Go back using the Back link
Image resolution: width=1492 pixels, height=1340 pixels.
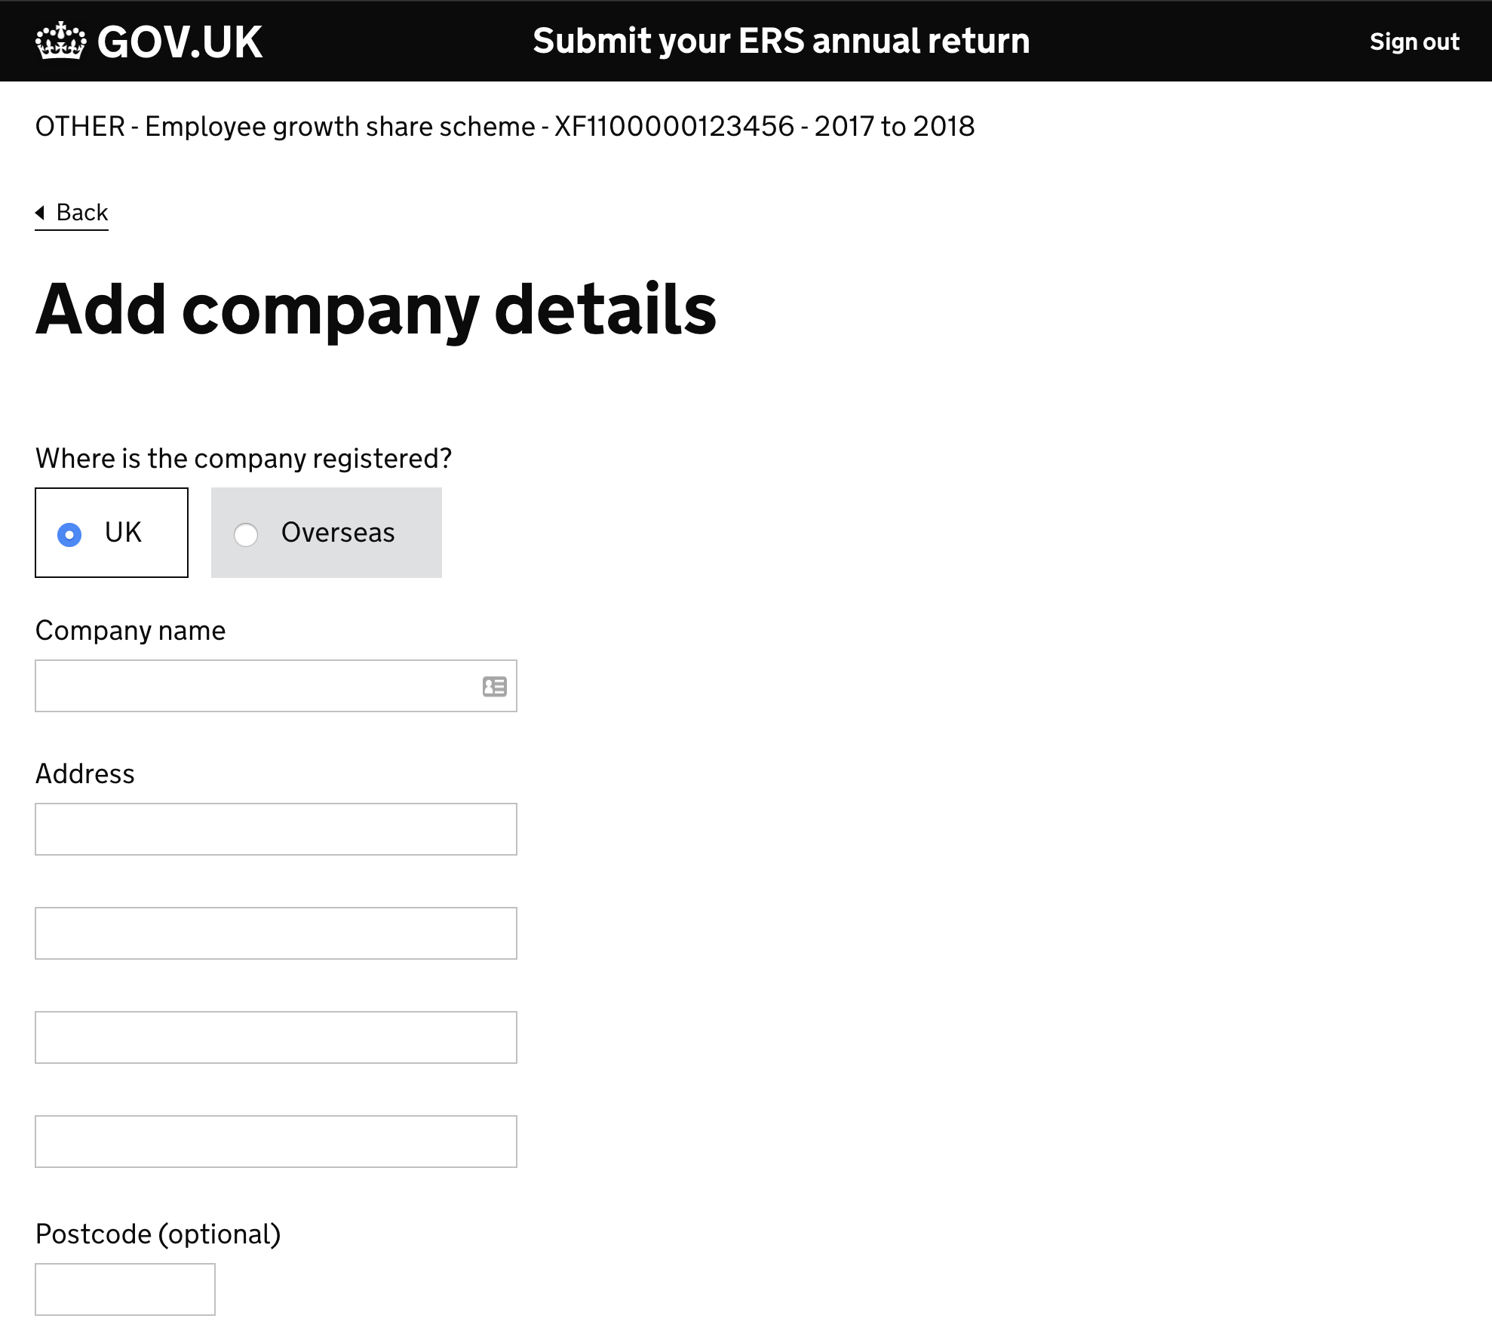(x=81, y=213)
